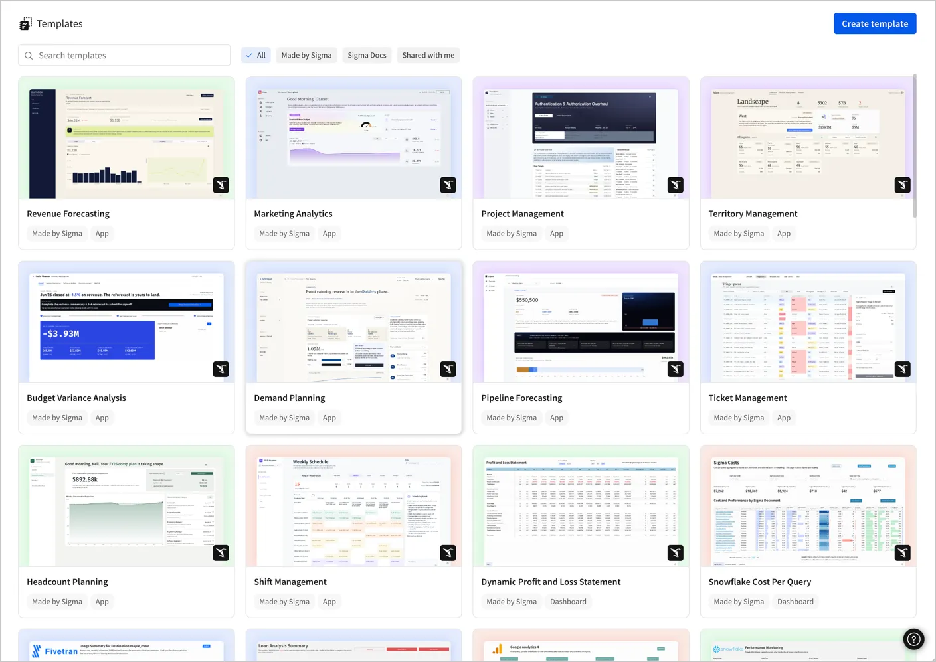Click Sigma badge on Territory Management thumbnail

[903, 185]
